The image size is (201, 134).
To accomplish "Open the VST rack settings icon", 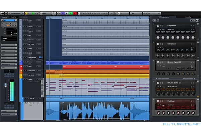I will (x=197, y=20).
